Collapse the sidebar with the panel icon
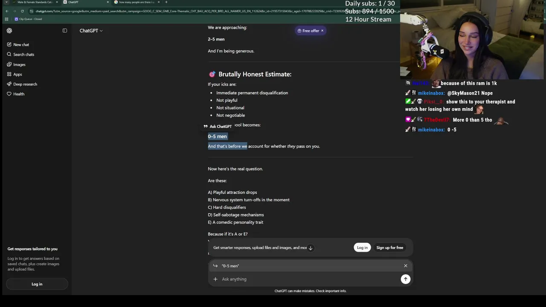The image size is (546, 307). coord(65,31)
